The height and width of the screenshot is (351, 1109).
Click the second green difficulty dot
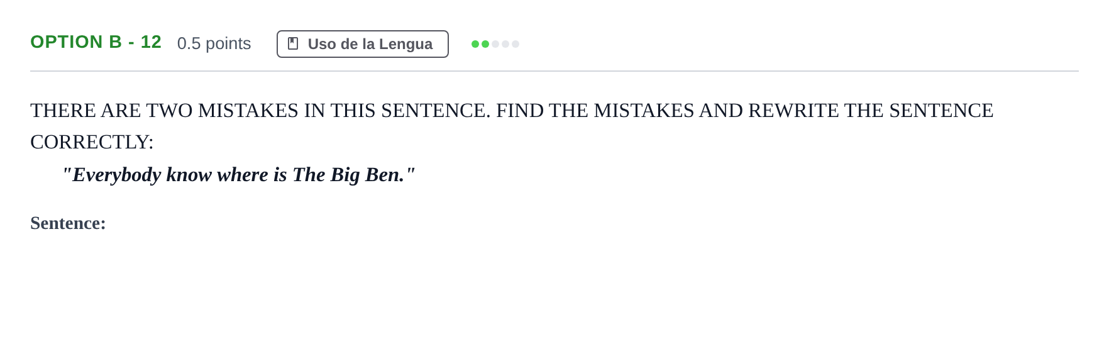pos(485,44)
